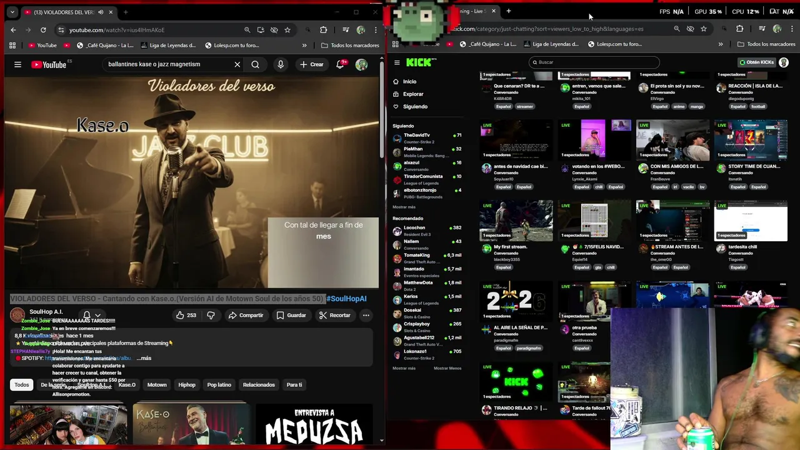This screenshot has height=450, width=800.
Task: Show more bookmarks chevron in Kick window
Action: pos(721,44)
